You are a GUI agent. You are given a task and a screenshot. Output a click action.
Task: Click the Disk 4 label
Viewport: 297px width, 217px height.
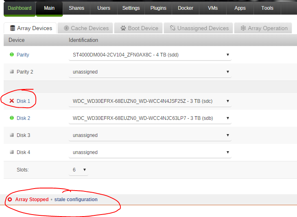(23, 152)
